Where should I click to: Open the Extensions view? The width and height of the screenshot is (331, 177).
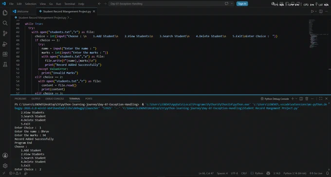pyautogui.click(x=5, y=54)
